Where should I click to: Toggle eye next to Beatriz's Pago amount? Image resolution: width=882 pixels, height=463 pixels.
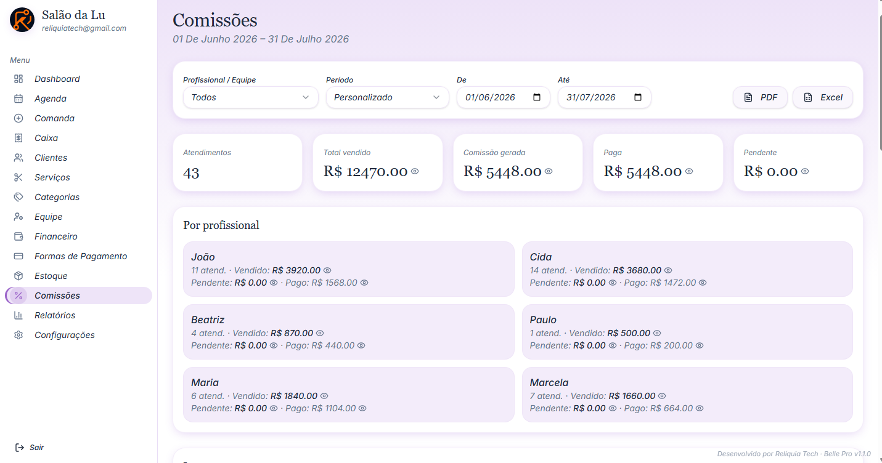click(361, 345)
